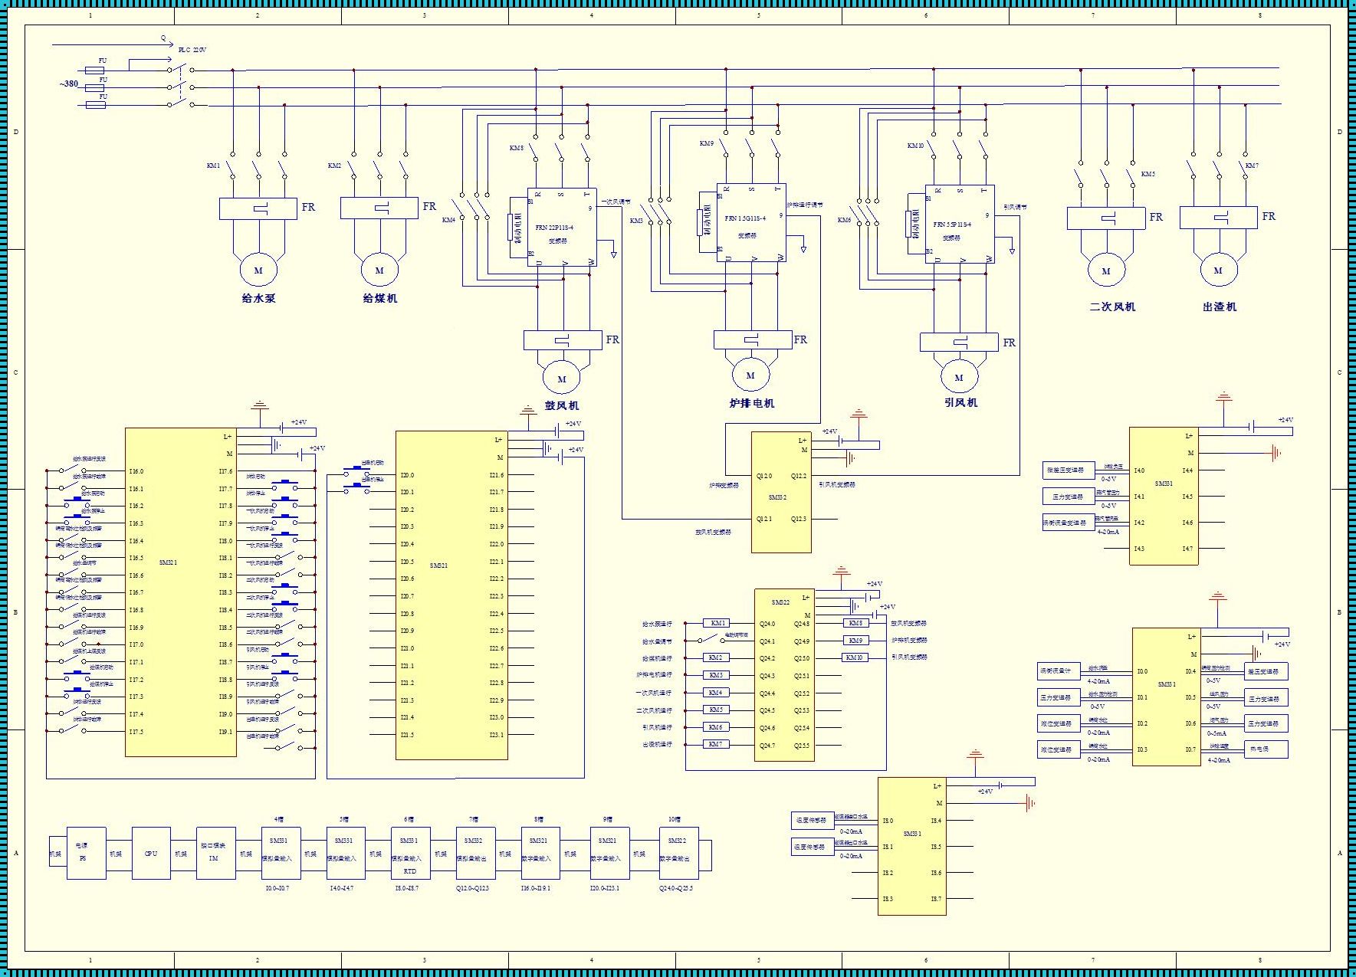Click the FRN 22P11S-4 inverter block
Viewport: 1356px width, 977px height.
pos(562,227)
